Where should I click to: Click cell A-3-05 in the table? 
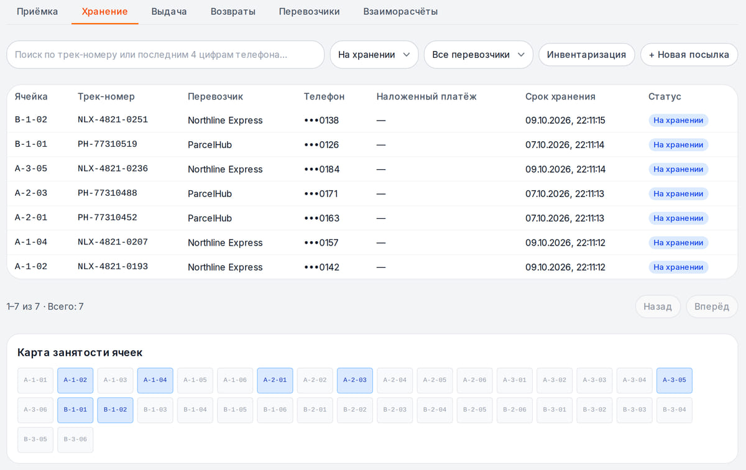pyautogui.click(x=31, y=168)
